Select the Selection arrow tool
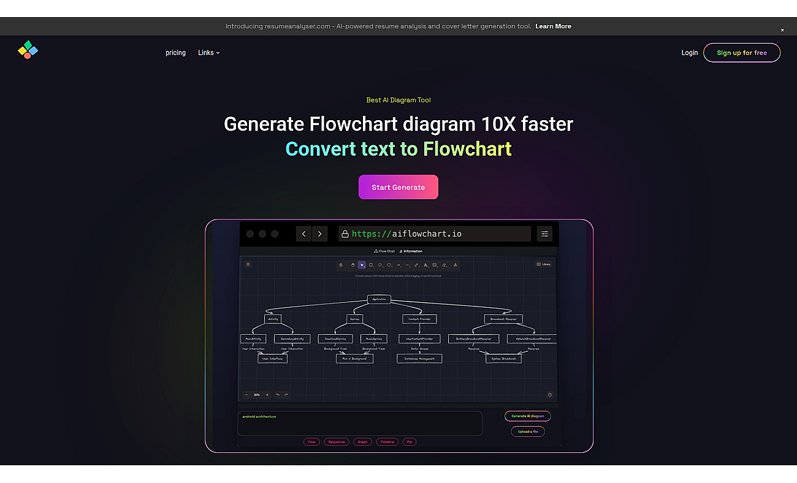Screen dimensions: 797x483 tap(362, 265)
